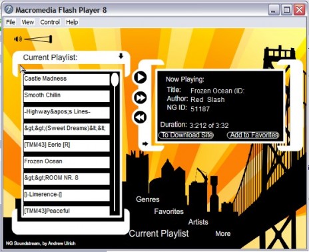
Task: Select the []-Limerence-[] track
Action: (67, 195)
